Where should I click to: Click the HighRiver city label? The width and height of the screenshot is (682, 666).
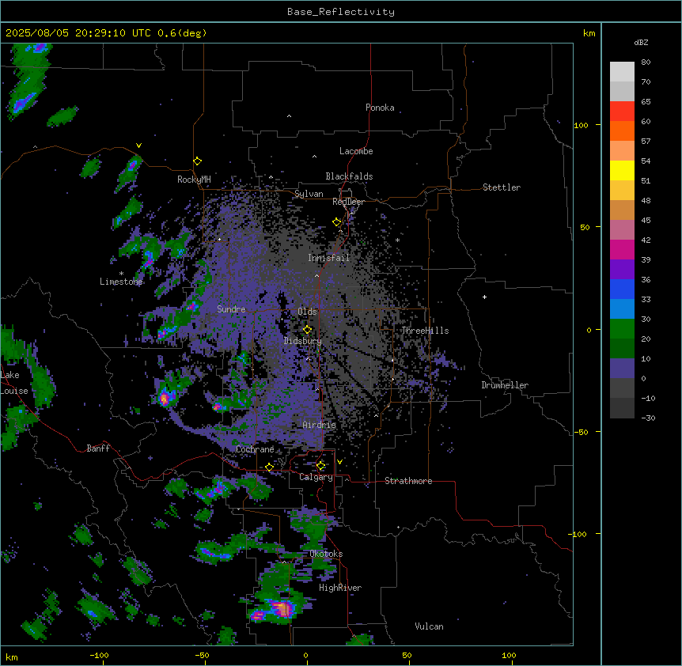[x=340, y=588]
